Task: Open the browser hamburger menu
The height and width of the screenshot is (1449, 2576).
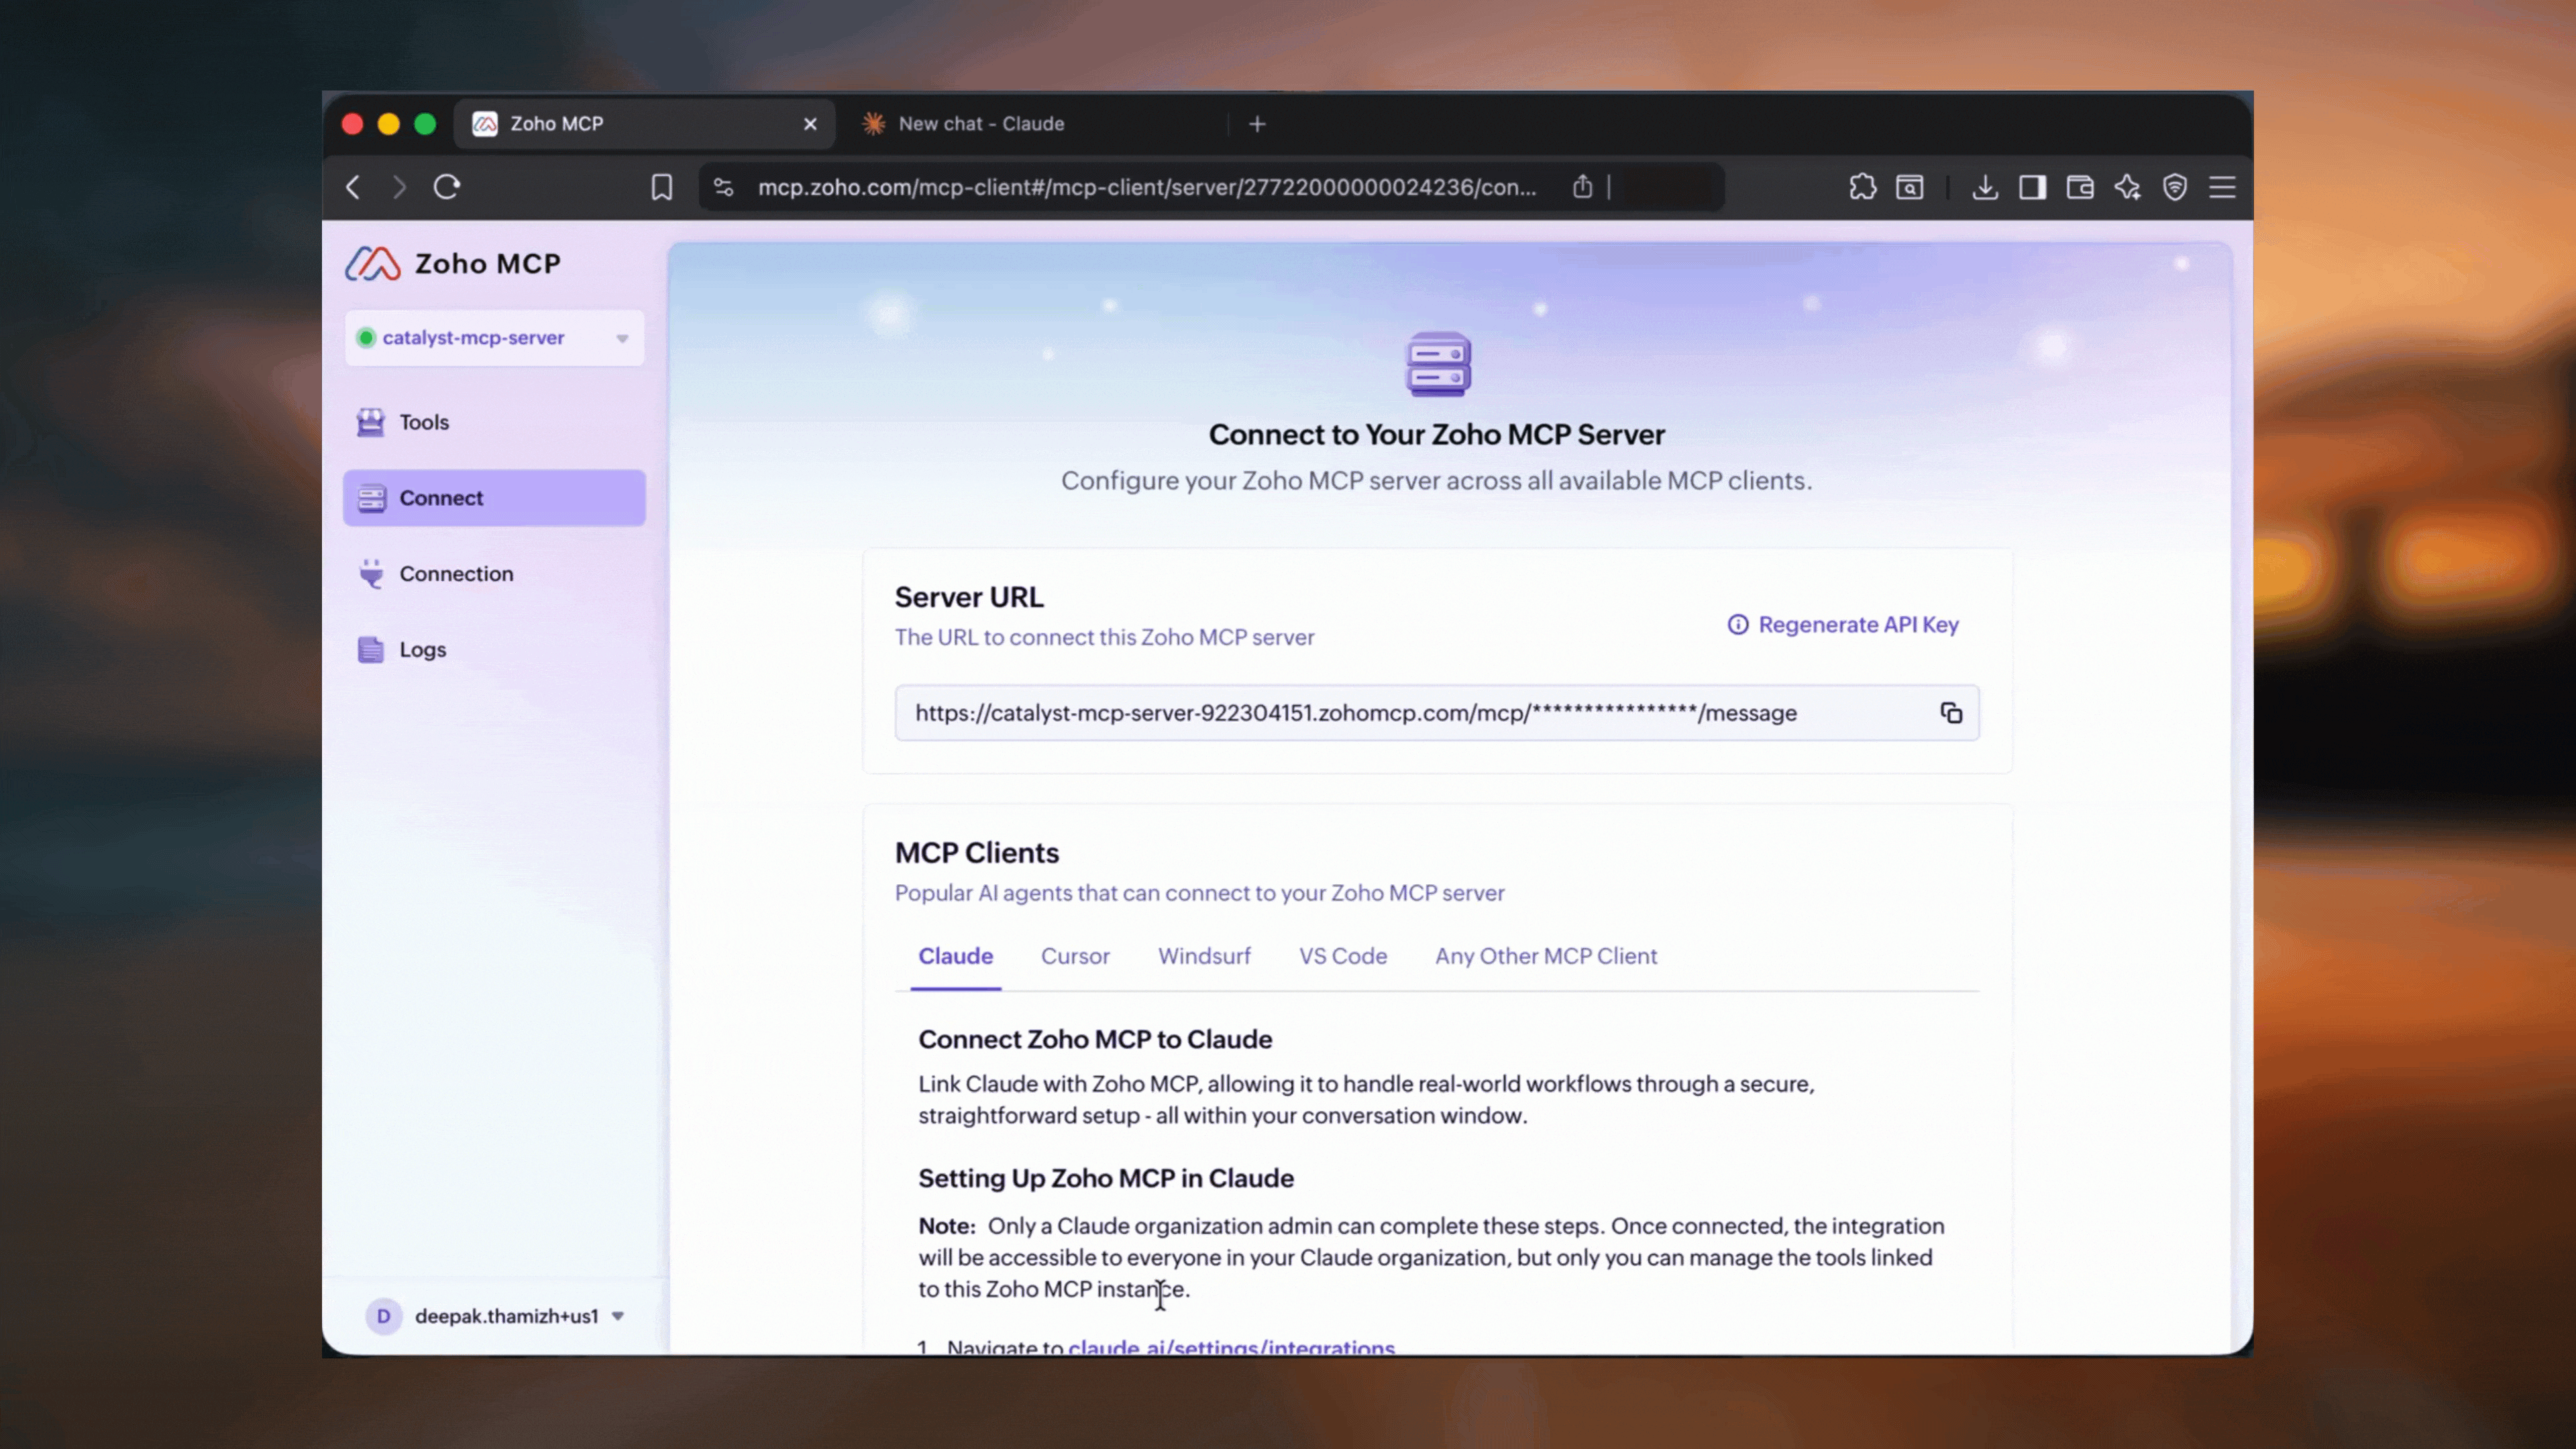Action: (x=2222, y=187)
